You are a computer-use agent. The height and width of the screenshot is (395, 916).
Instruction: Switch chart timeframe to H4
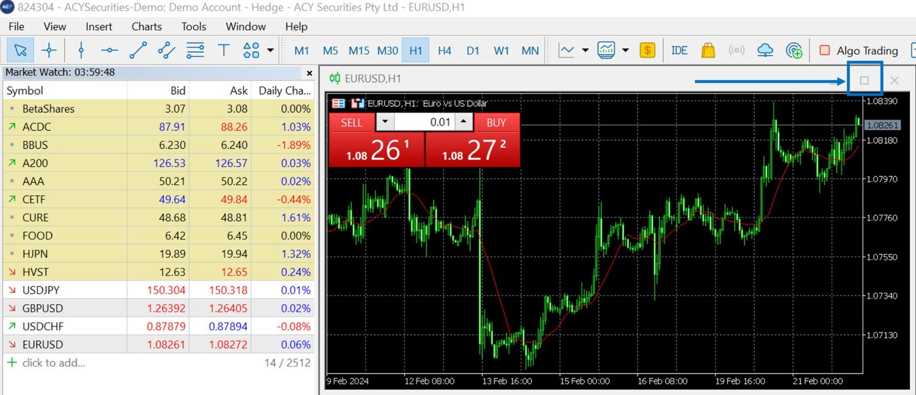click(x=444, y=51)
